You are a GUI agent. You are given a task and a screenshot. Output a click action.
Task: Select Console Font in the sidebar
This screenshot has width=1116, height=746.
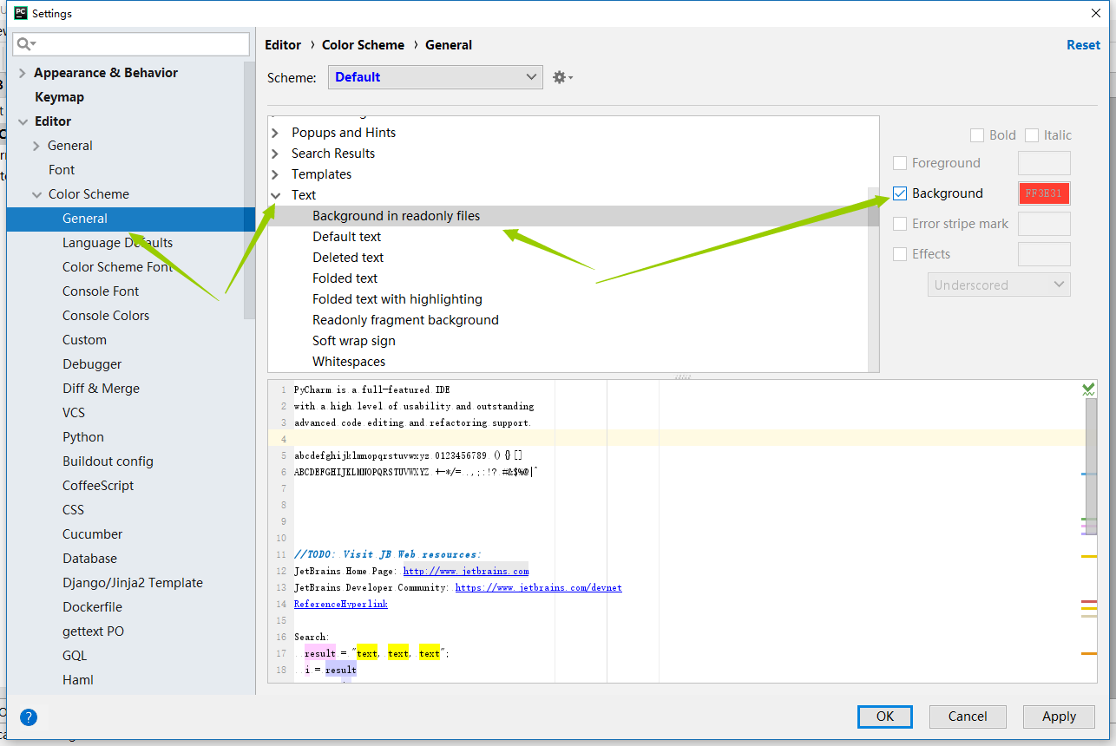101,291
